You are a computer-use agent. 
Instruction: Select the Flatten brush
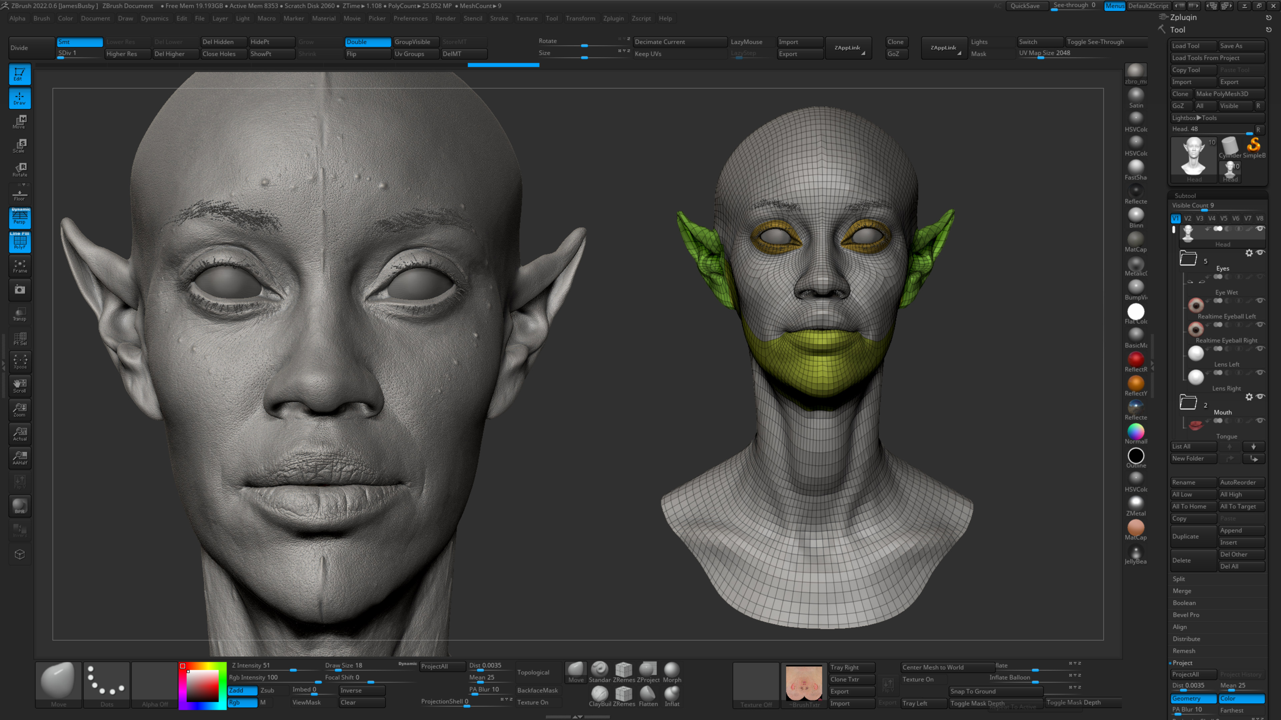648,695
